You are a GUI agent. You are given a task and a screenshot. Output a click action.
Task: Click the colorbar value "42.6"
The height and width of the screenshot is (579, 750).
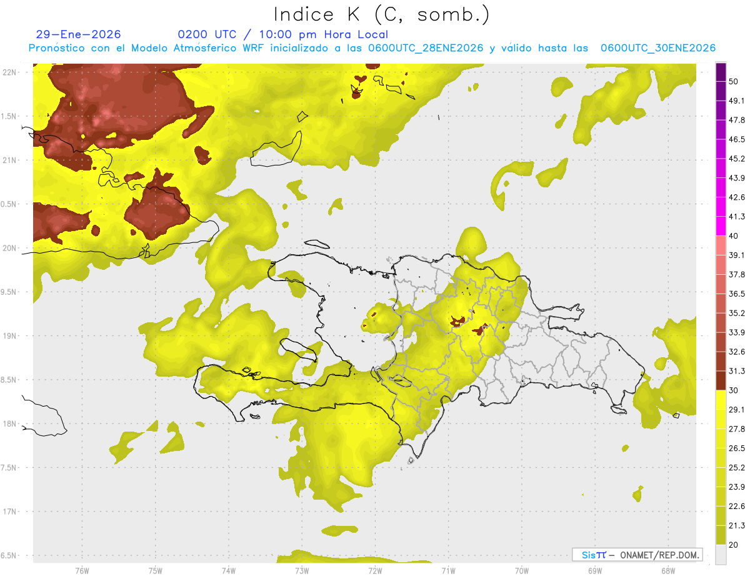pos(737,197)
